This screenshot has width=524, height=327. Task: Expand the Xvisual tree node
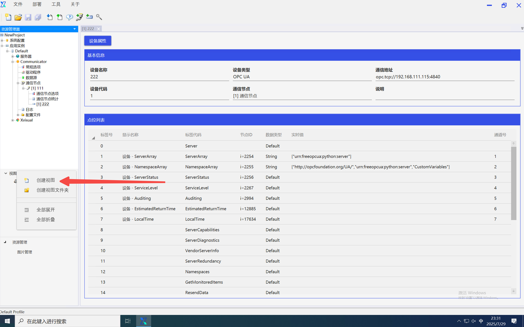point(13,120)
